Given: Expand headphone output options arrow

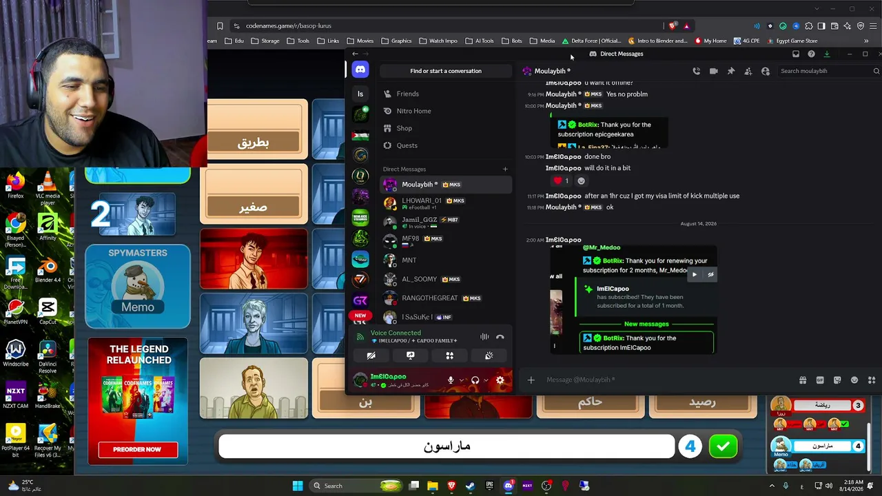Looking at the screenshot, I should coord(485,380).
